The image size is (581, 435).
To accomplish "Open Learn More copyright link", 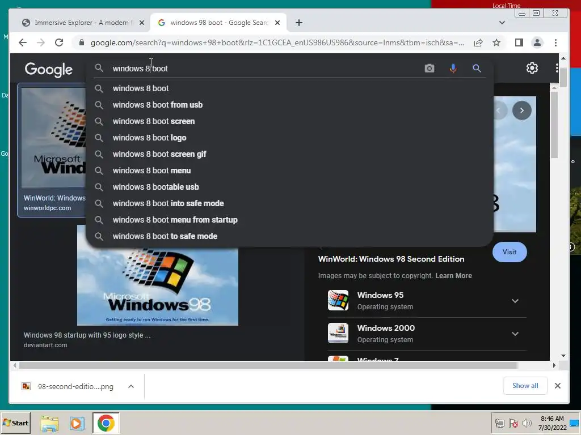I will click(453, 276).
